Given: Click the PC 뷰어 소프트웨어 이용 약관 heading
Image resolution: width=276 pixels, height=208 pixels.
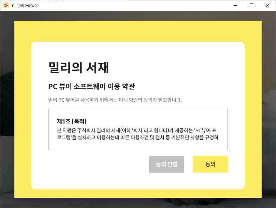Looking at the screenshot, I should [92, 87].
